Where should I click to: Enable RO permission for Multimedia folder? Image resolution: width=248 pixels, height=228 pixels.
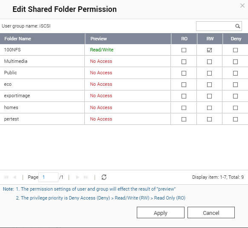point(184,62)
